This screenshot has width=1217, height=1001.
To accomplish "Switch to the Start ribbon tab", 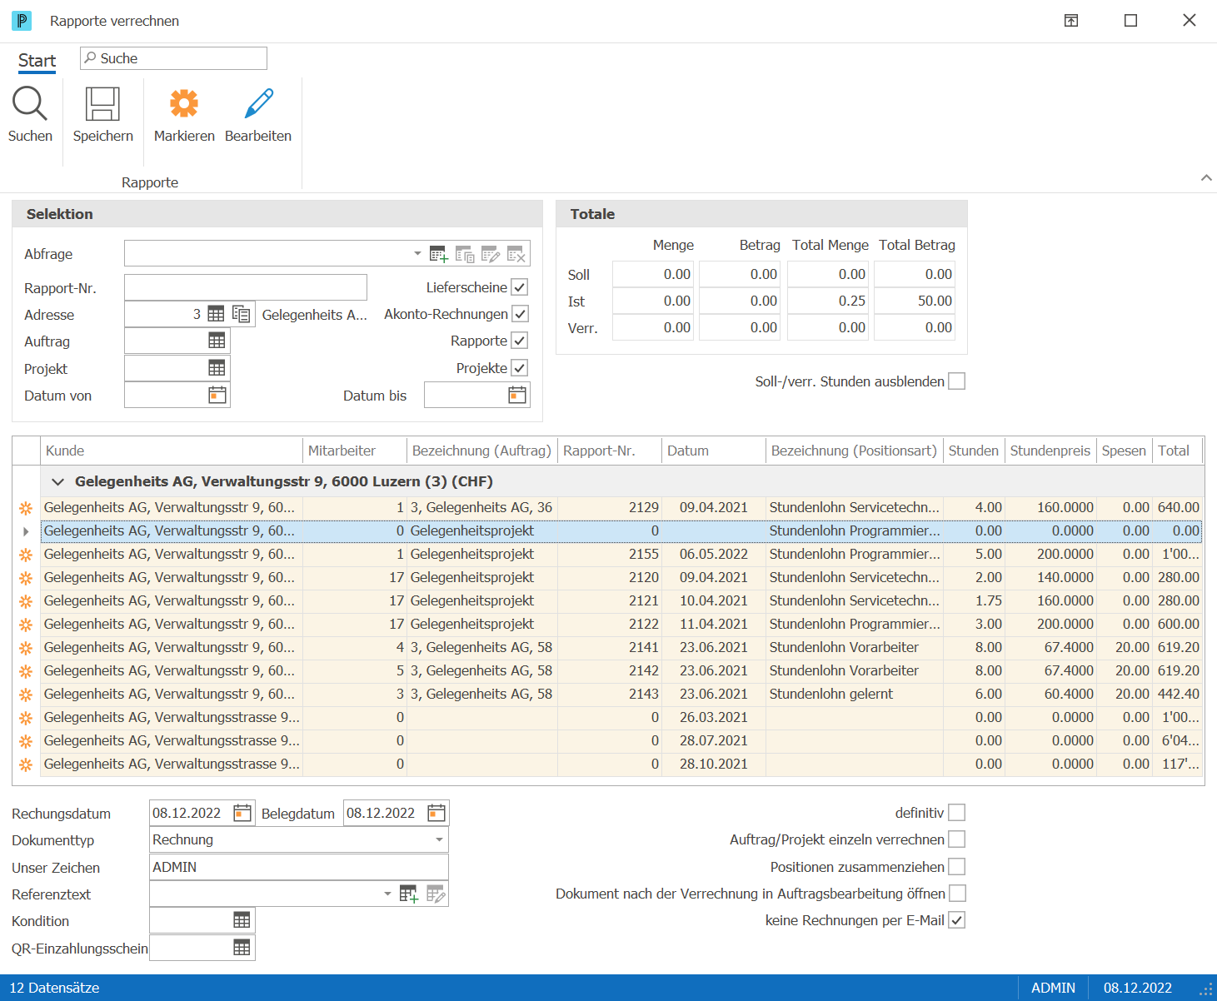I will tap(37, 61).
